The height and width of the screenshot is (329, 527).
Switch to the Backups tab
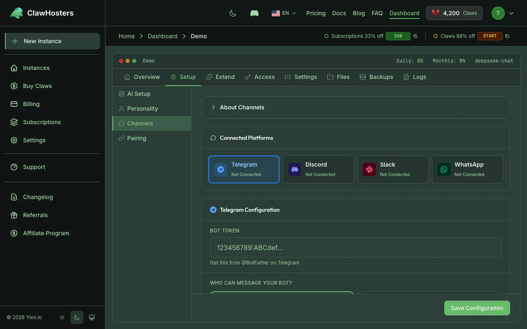tap(376, 77)
